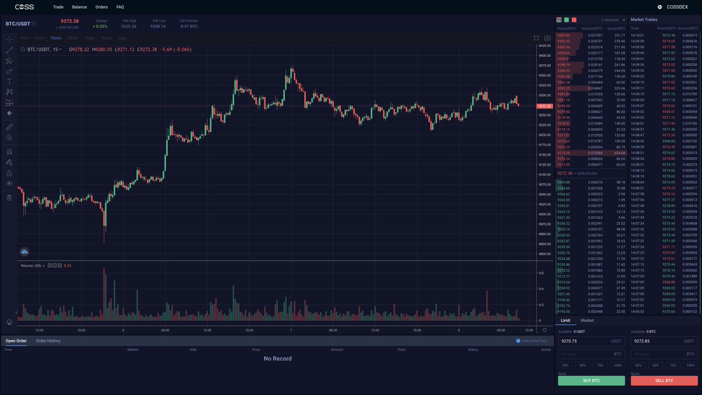This screenshot has width=702, height=395.
Task: Open the 2 decimals dropdown
Action: tap(610, 19)
